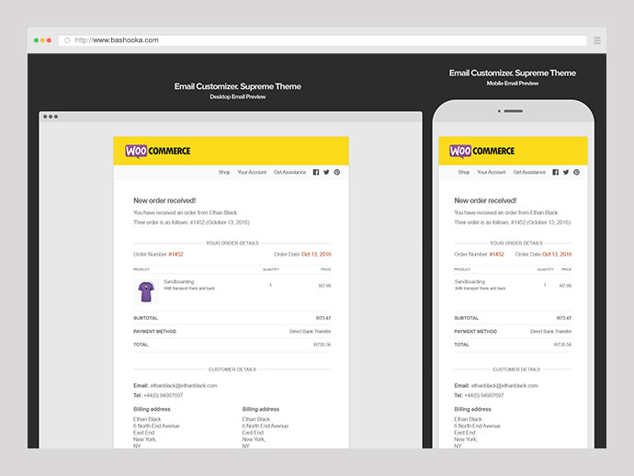Open Get Assistance link in desktop email
Viewport: 634px width, 476px height.
pyautogui.click(x=290, y=172)
